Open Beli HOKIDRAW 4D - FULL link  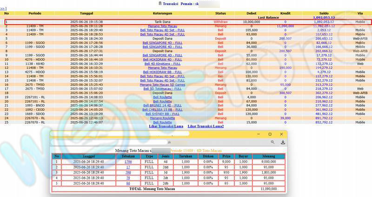(x=162, y=59)
